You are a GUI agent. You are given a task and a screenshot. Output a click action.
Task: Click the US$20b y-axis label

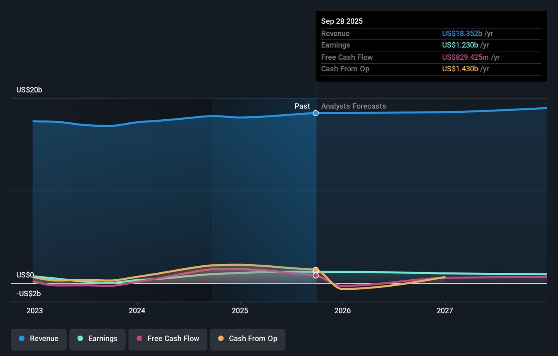click(29, 90)
